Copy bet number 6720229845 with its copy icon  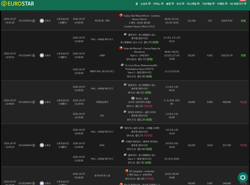coord(34,184)
